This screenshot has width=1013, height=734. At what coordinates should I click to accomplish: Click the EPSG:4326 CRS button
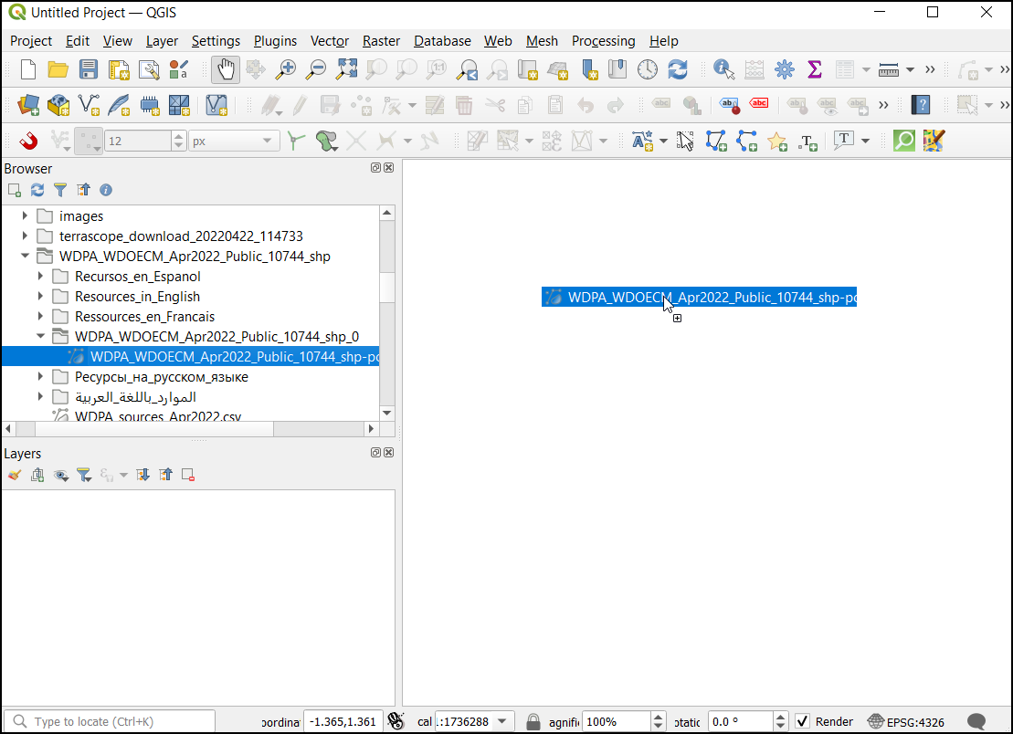click(905, 721)
